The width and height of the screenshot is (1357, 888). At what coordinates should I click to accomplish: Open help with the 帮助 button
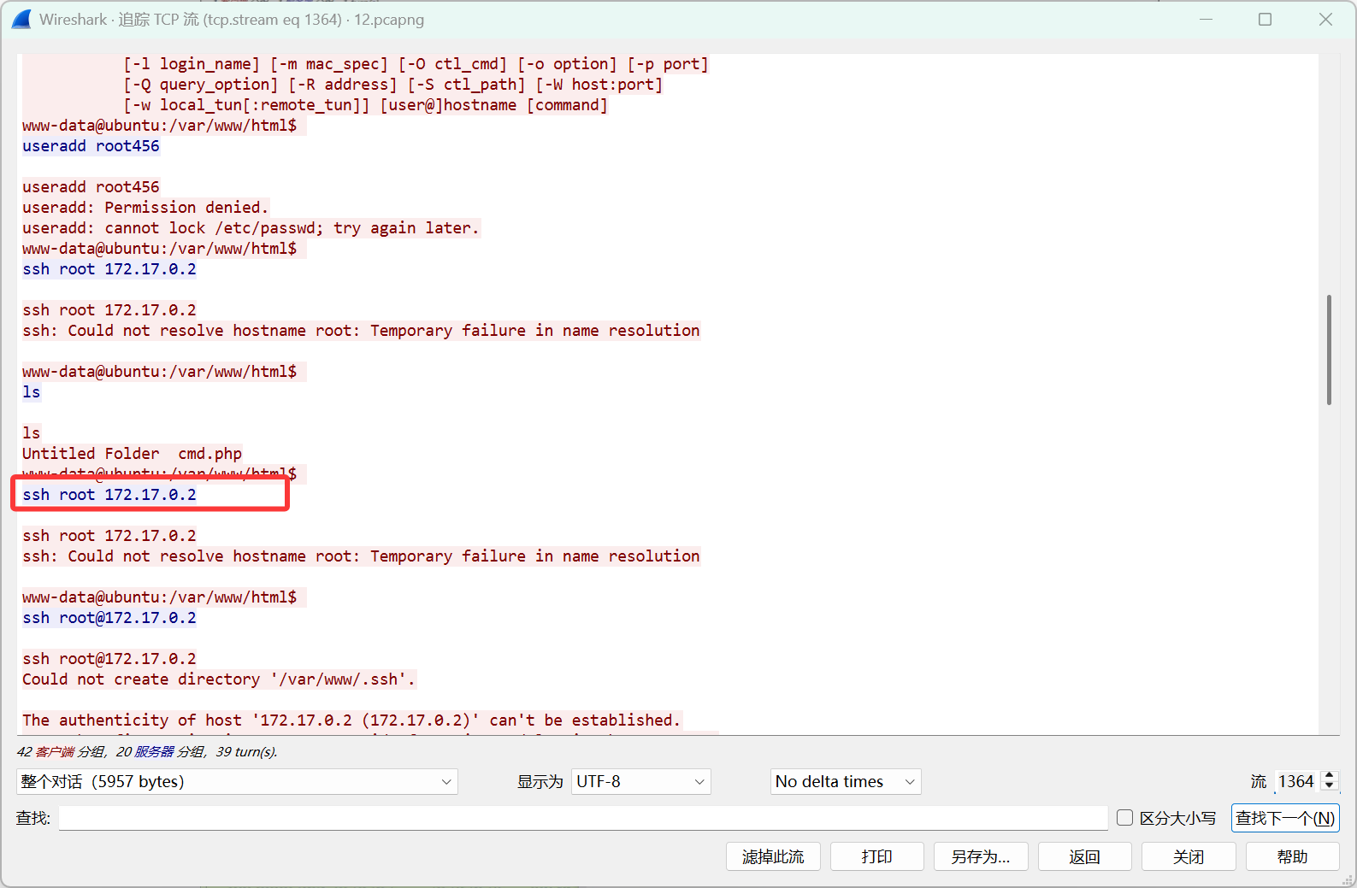1292,856
